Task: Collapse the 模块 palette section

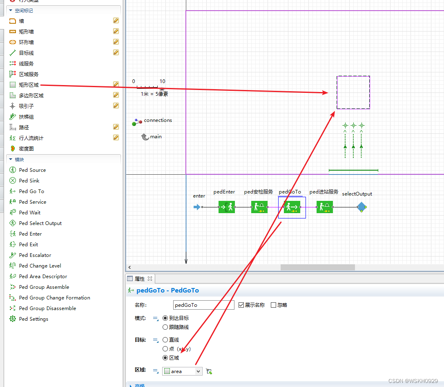Action: click(11, 159)
